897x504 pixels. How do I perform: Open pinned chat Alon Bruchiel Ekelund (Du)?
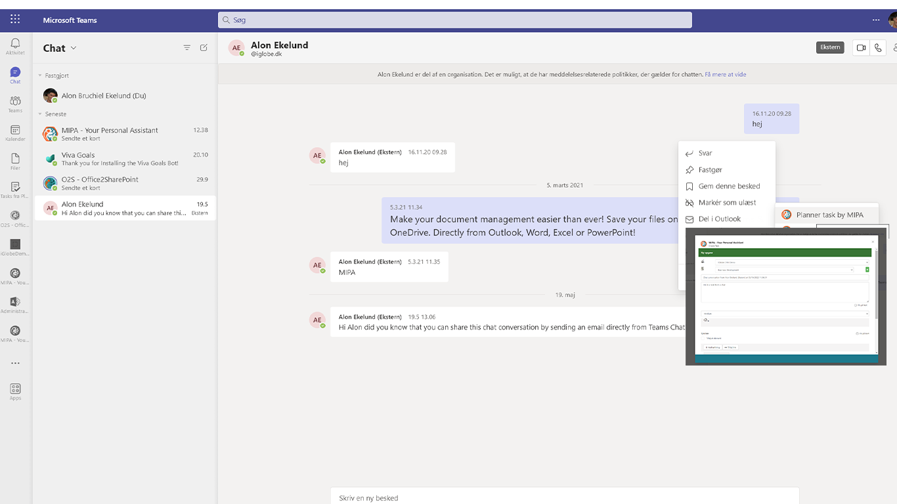(x=125, y=96)
